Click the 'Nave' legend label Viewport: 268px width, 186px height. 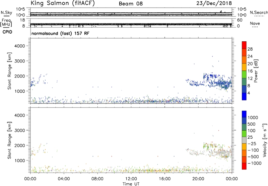point(255,23)
